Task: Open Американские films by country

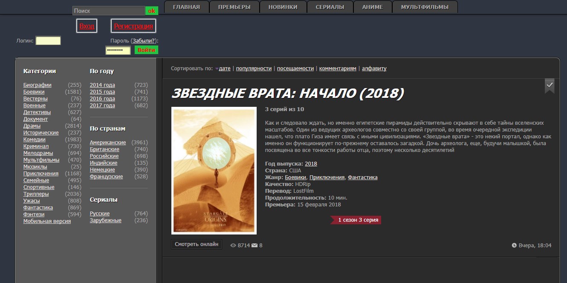Action: tap(108, 143)
